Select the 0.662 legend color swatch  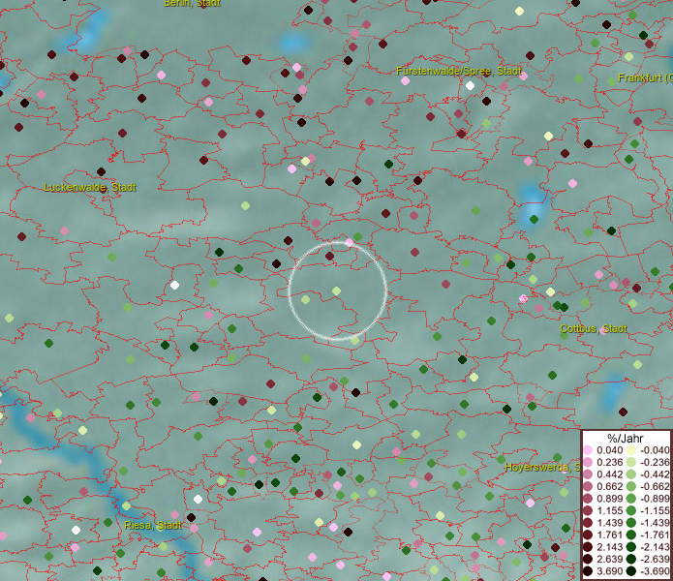tap(588, 487)
